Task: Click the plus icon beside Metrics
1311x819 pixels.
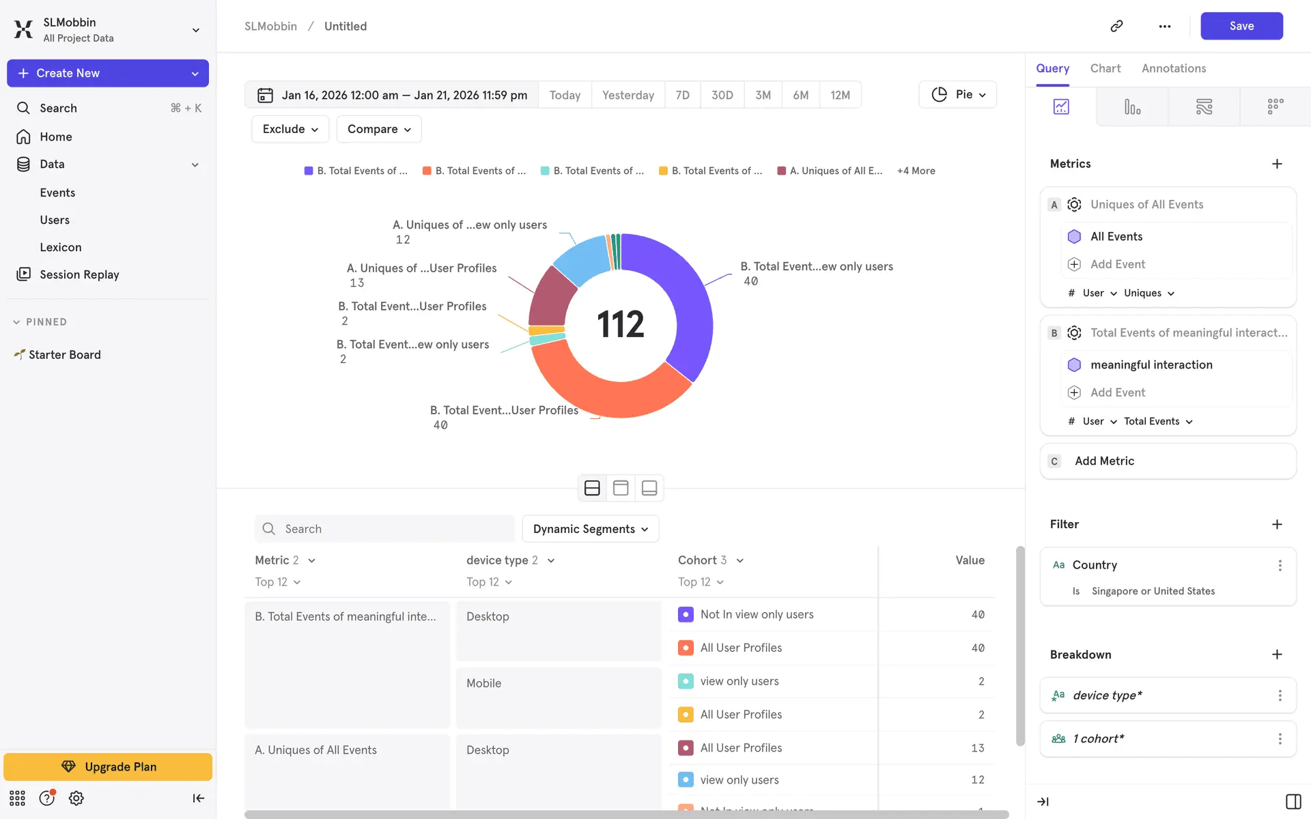Action: [1277, 164]
